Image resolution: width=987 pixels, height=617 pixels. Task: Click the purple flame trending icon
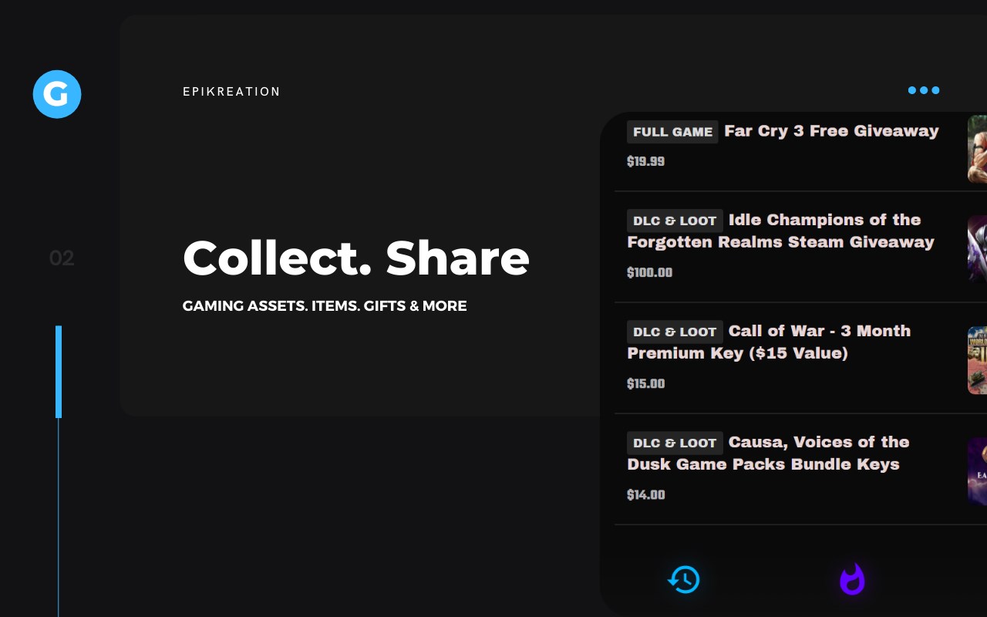852,579
